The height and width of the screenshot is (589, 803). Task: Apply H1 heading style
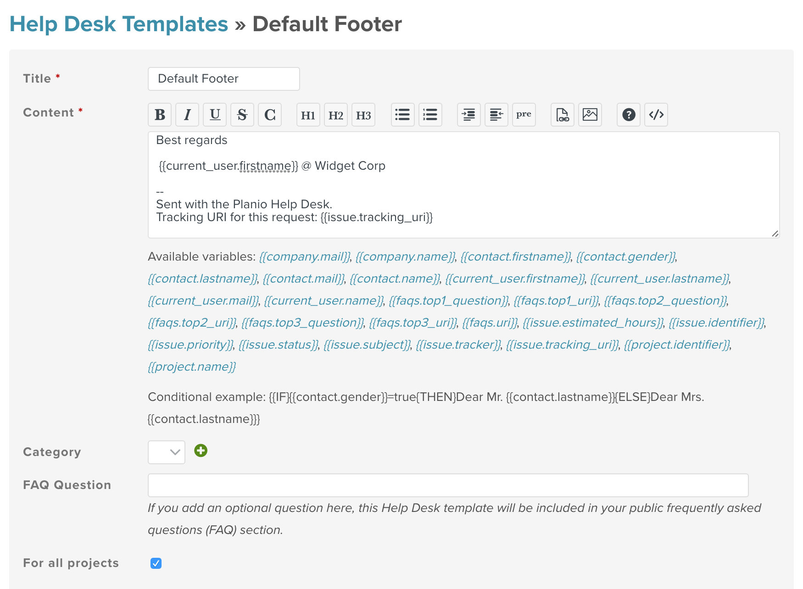308,115
